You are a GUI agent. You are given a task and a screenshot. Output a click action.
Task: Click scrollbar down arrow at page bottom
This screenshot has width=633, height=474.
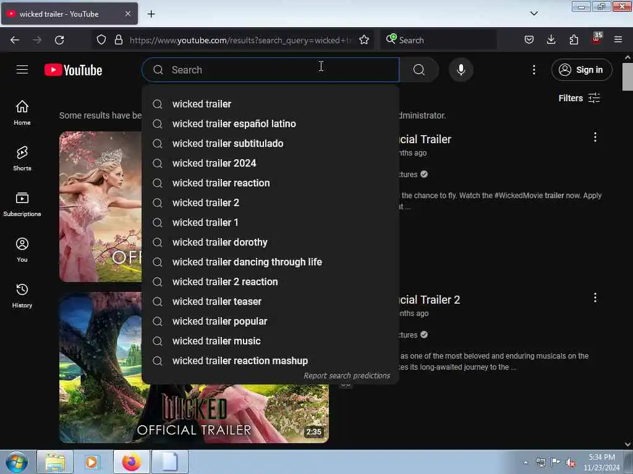627,444
